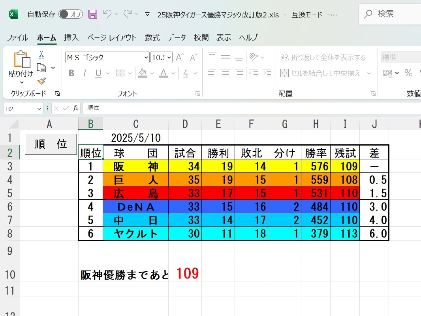Expand the merge cells options
The image size is (421, 316).
(x=369, y=73)
